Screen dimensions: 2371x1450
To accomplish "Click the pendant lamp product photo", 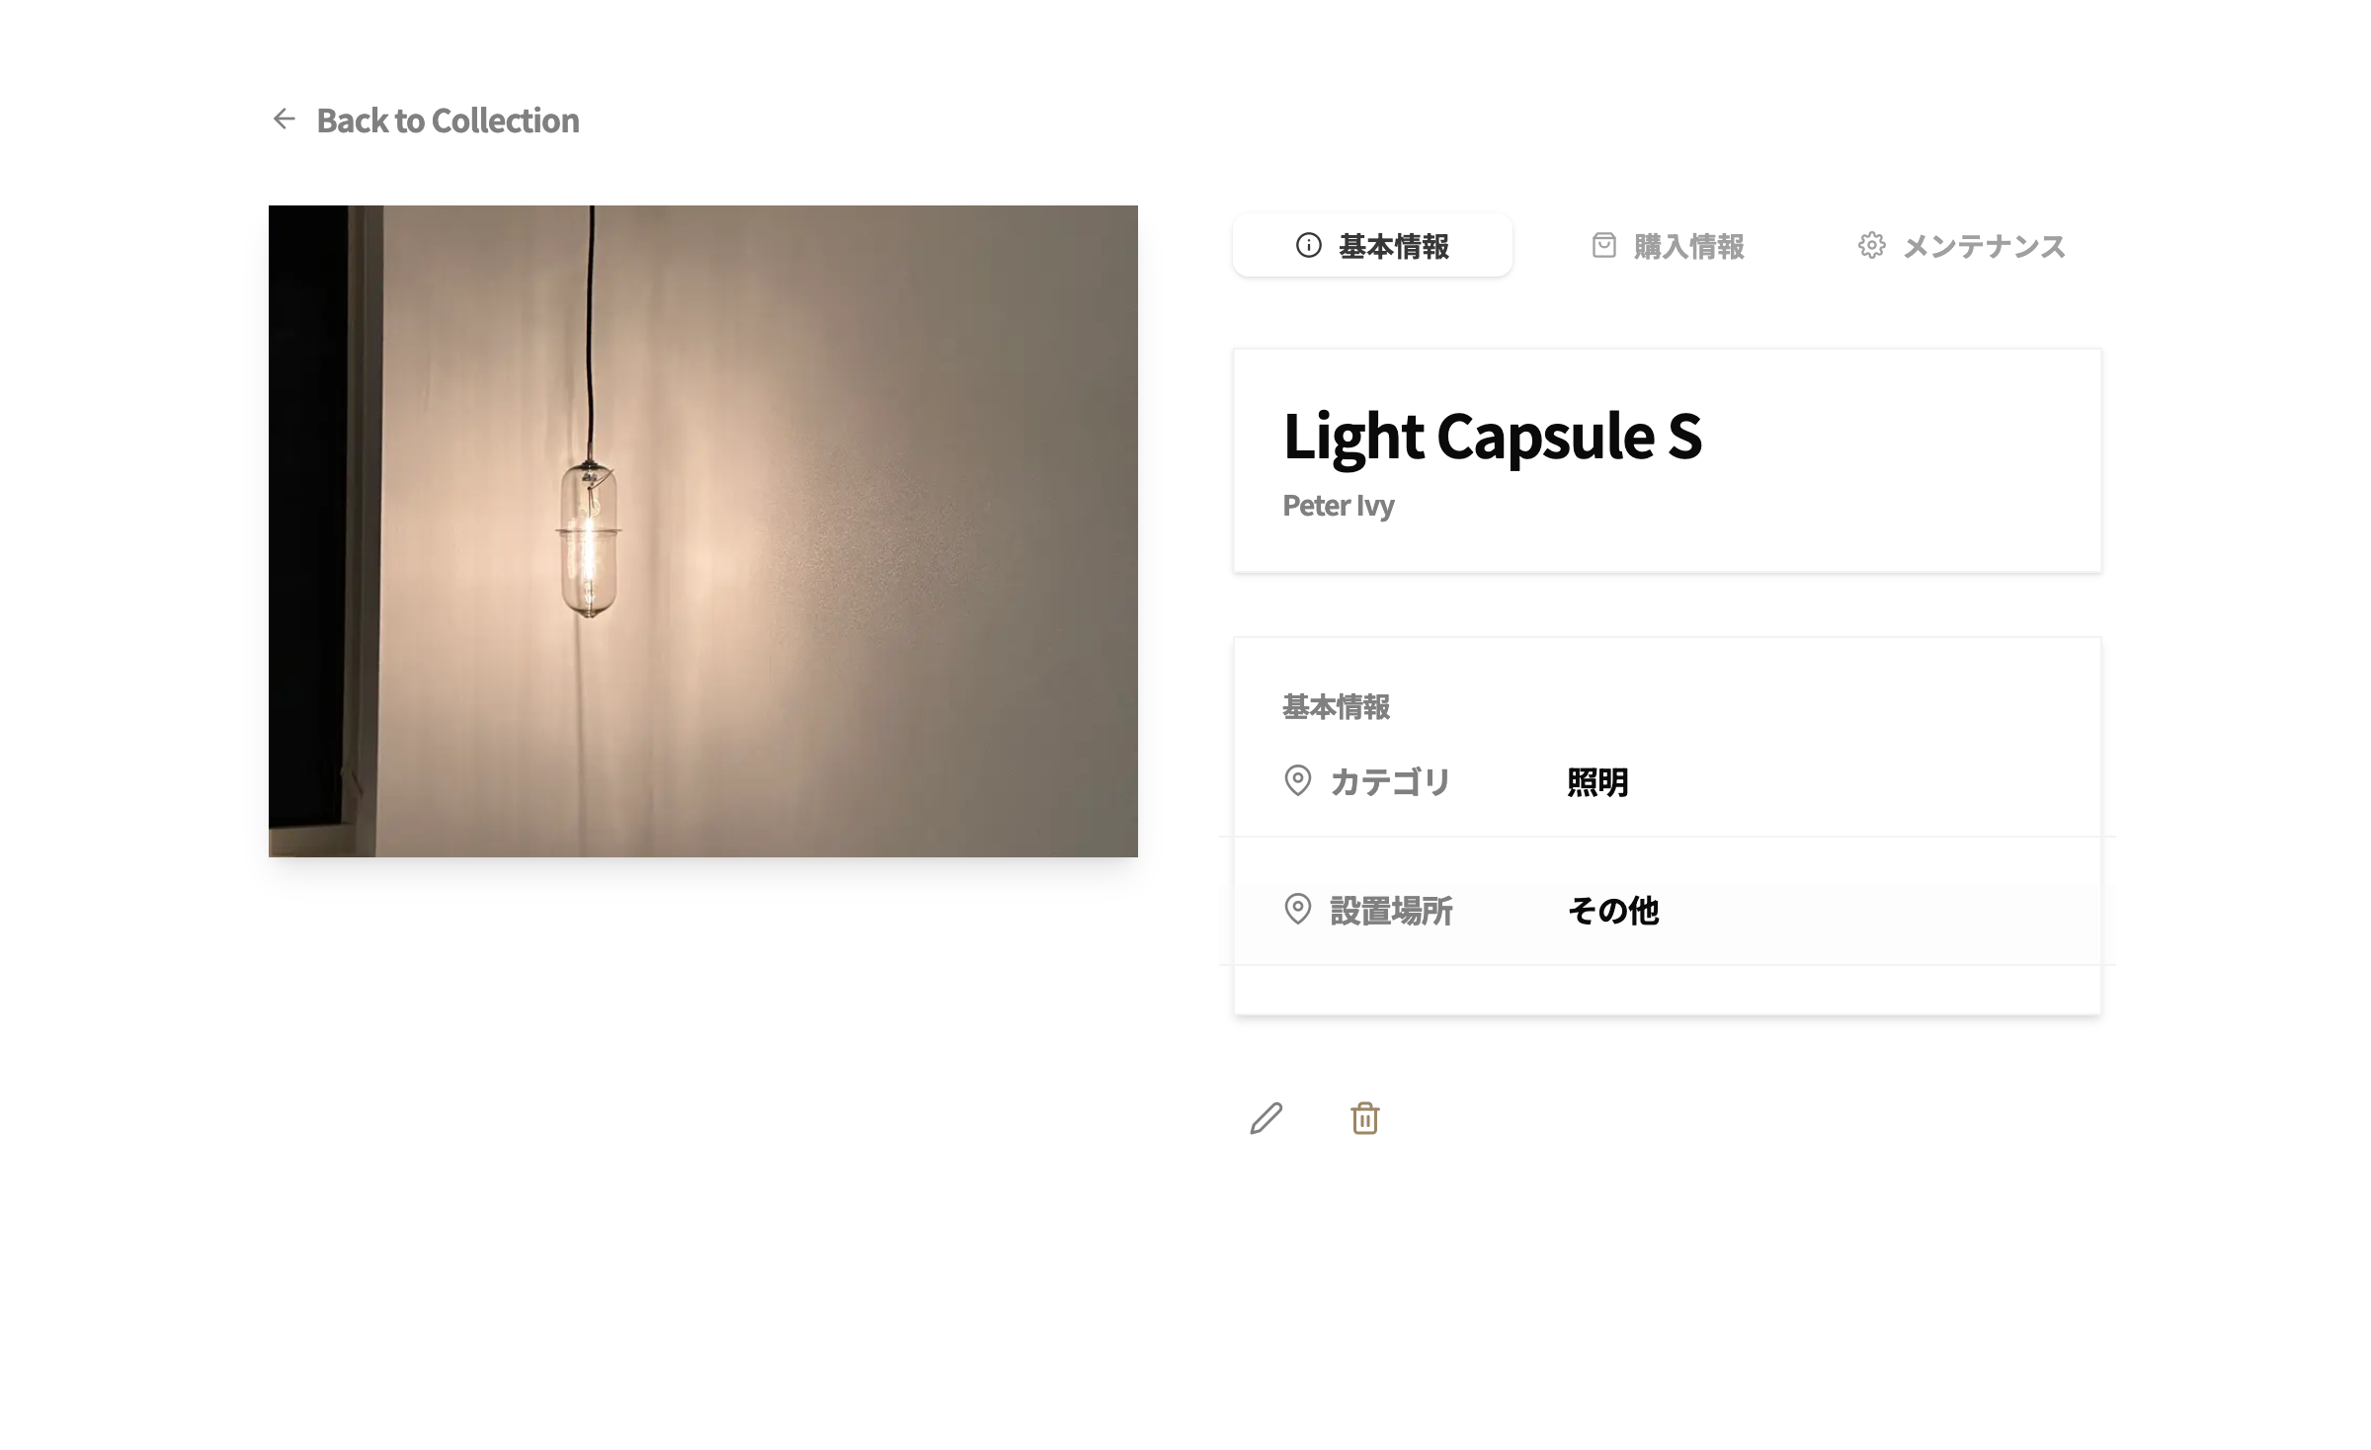I will [703, 531].
